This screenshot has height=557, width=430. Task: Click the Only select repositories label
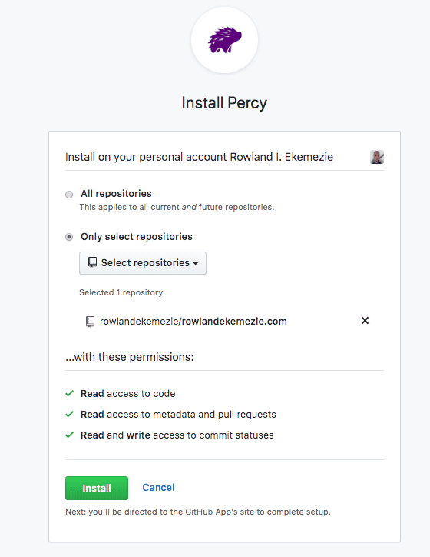(x=137, y=237)
